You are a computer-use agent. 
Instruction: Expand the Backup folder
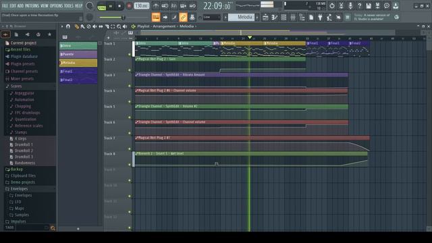tap(16, 169)
